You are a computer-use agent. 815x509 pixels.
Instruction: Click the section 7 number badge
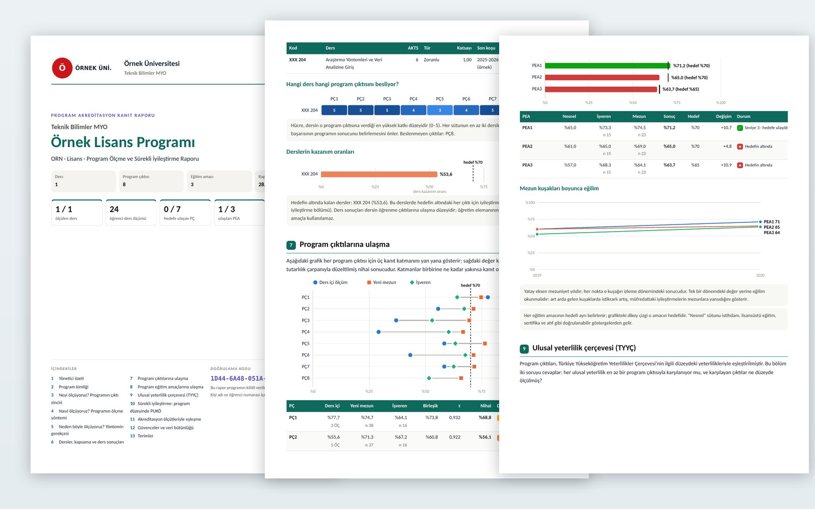291,245
